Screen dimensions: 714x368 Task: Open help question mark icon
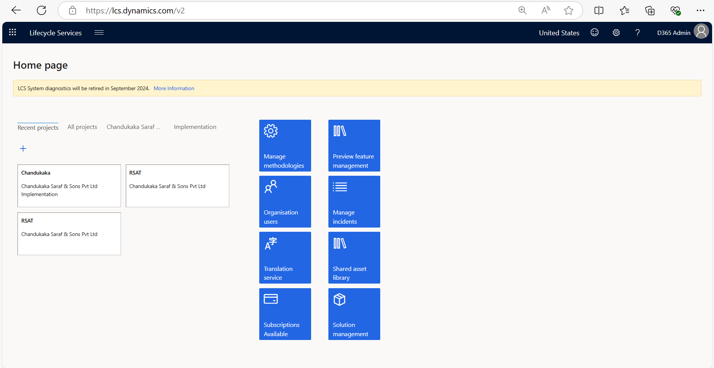(x=638, y=33)
